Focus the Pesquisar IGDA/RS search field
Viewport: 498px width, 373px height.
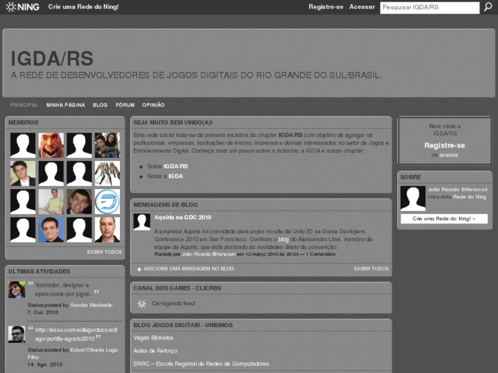tap(429, 8)
